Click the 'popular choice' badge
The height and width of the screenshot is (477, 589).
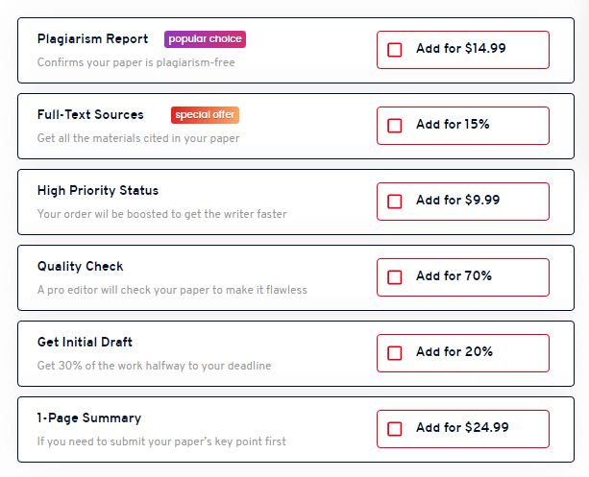point(205,39)
